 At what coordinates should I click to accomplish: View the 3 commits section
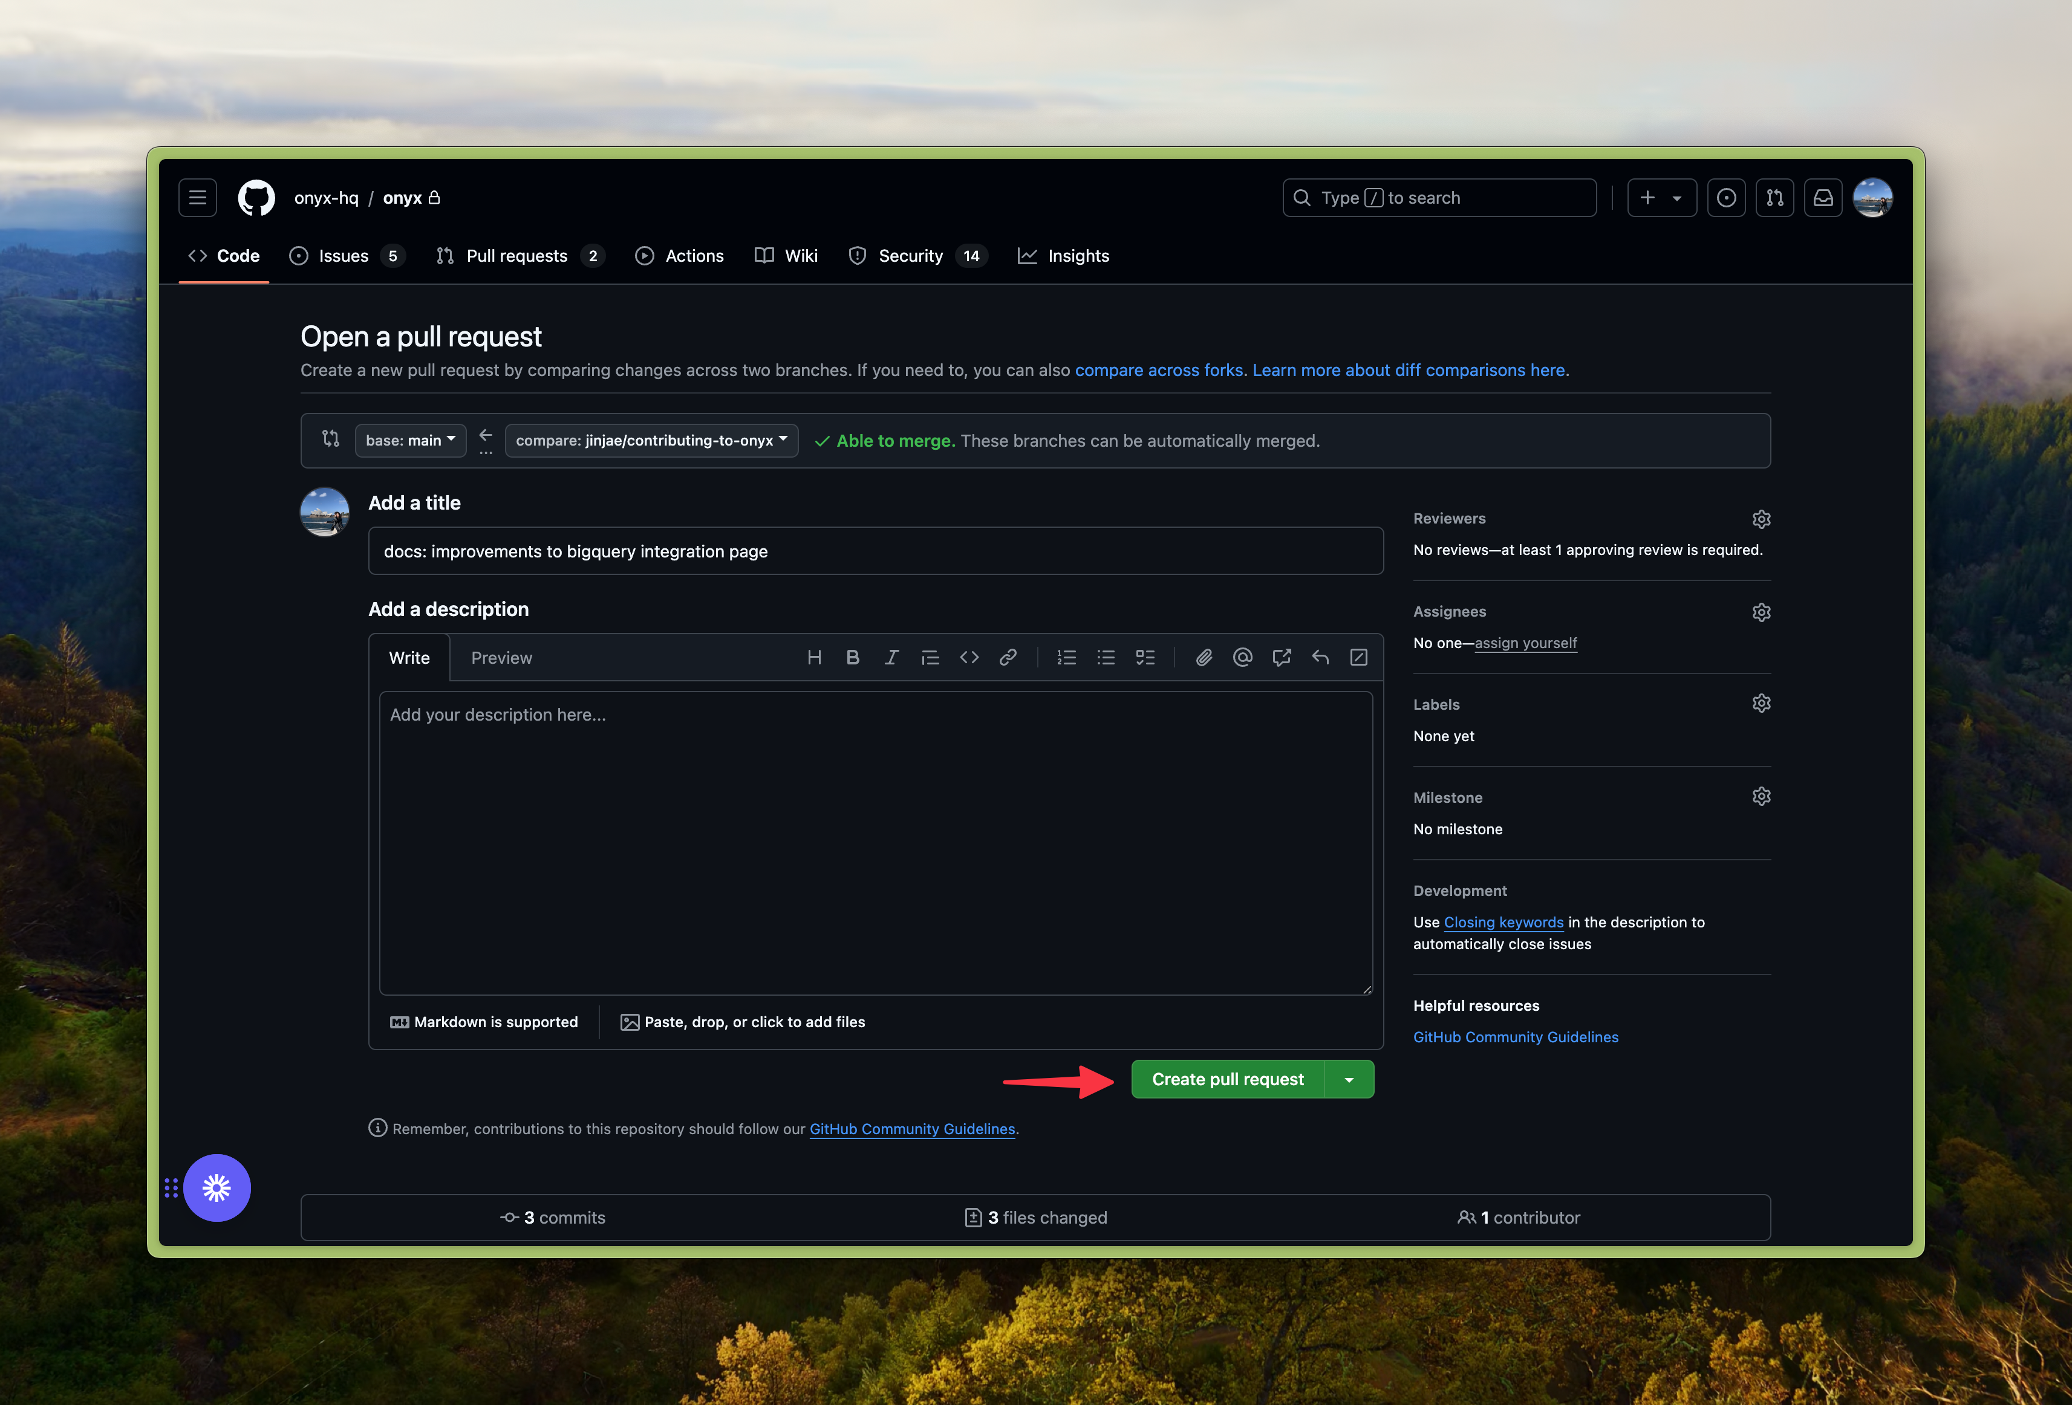coord(553,1218)
